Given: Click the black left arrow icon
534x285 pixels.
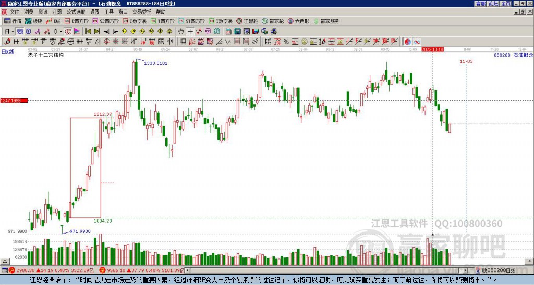Looking at the screenshot, I should pyautogui.click(x=106, y=32).
